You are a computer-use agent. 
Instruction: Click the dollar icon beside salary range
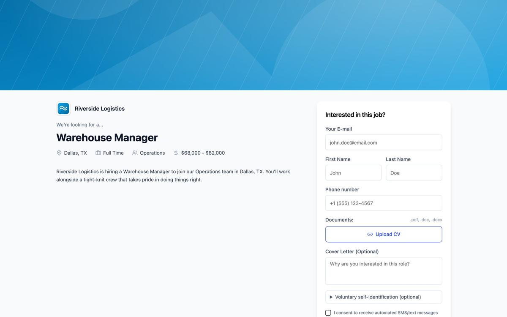[176, 153]
